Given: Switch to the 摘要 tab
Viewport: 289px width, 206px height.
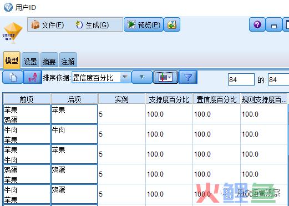Looking at the screenshot, I should pyautogui.click(x=49, y=61).
